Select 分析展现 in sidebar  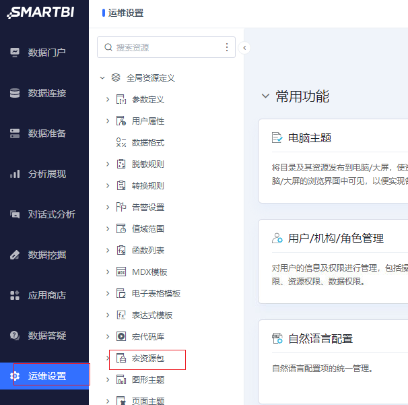pyautogui.click(x=47, y=174)
